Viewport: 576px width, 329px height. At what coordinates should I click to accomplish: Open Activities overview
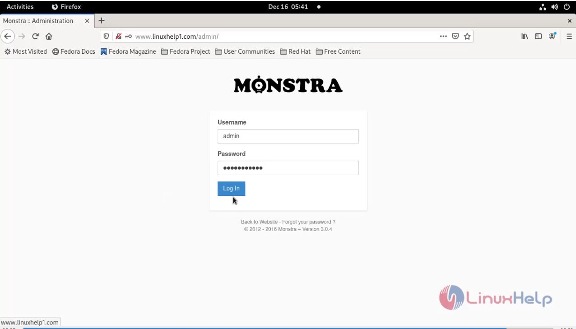20,7
